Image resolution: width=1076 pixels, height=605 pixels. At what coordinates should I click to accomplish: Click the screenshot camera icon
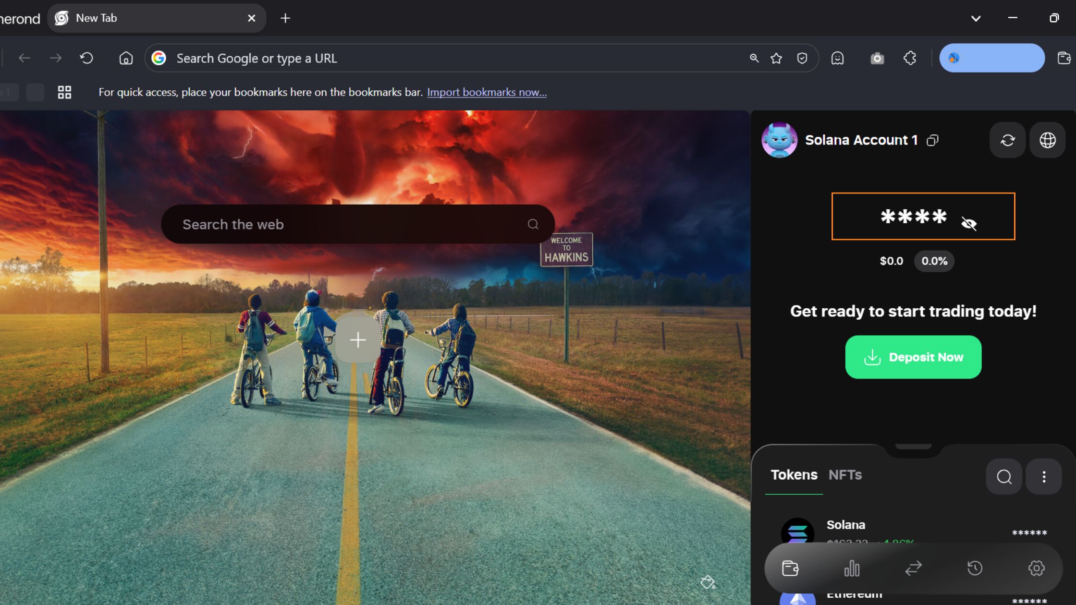pos(877,58)
